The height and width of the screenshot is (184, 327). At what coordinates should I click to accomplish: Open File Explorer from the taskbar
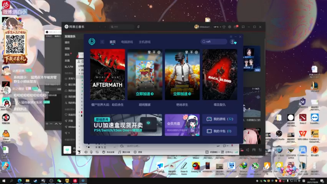pyautogui.click(x=27, y=181)
